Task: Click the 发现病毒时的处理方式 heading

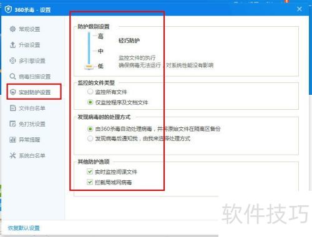Action: pyautogui.click(x=104, y=117)
